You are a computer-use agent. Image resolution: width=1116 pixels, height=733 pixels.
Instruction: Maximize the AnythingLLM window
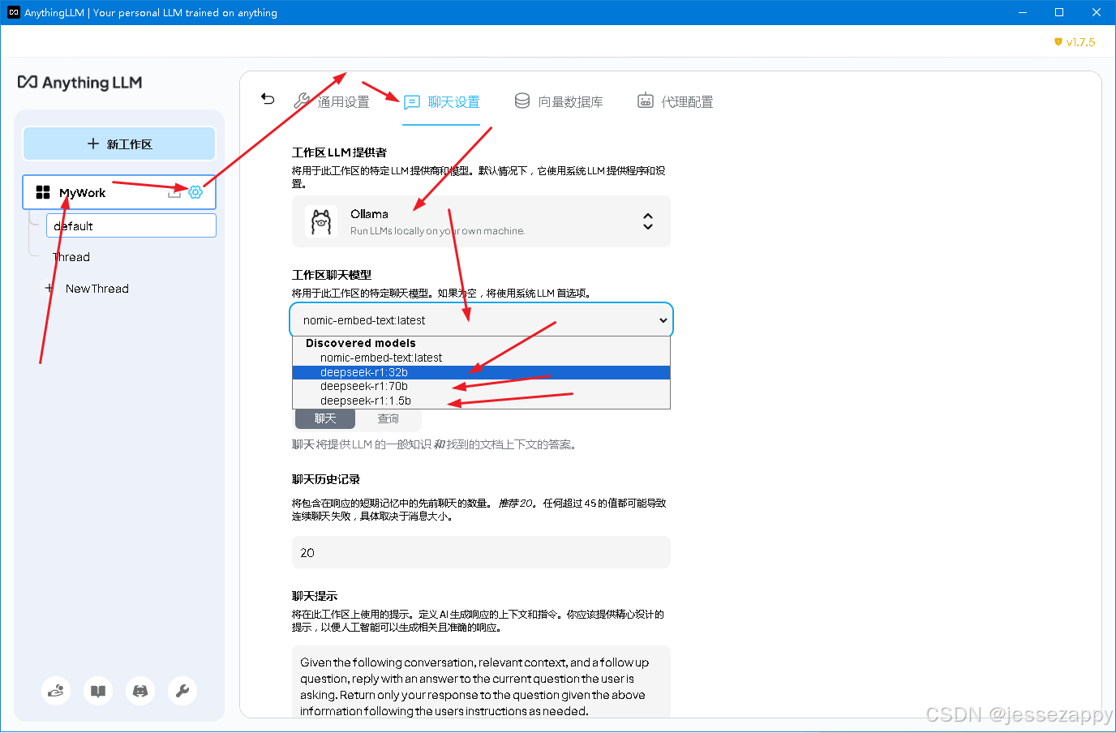[x=1059, y=12]
